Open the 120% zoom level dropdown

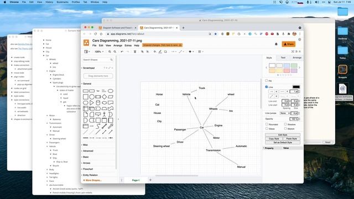coord(99,51)
